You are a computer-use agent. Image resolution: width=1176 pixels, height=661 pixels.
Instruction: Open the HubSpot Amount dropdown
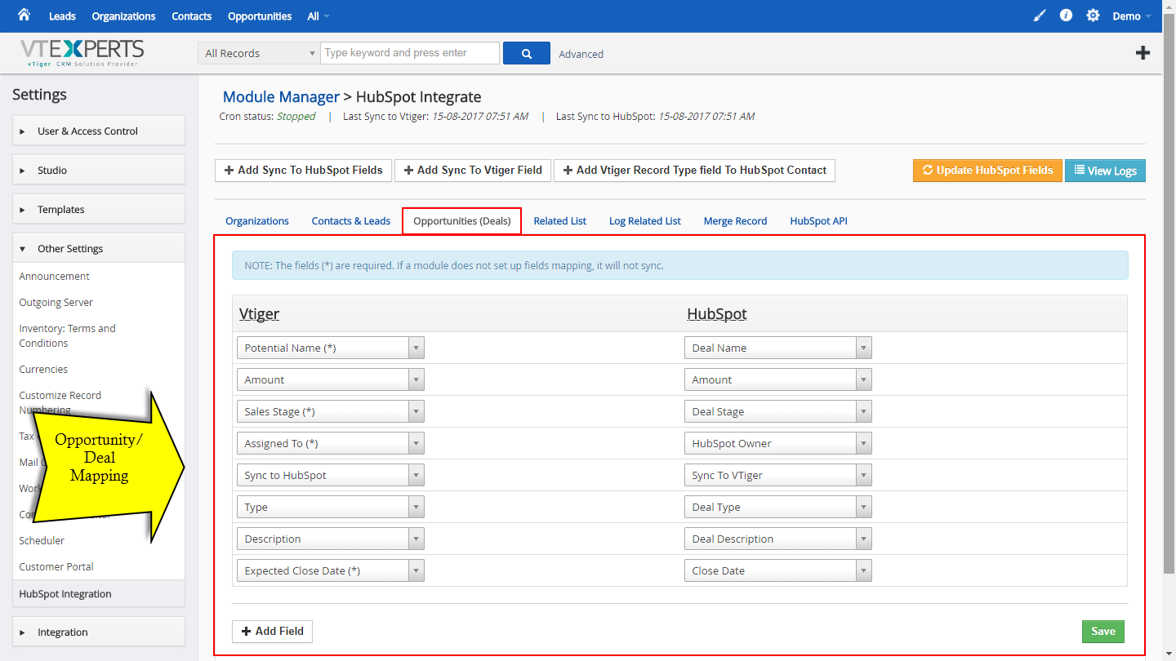pyautogui.click(x=778, y=379)
